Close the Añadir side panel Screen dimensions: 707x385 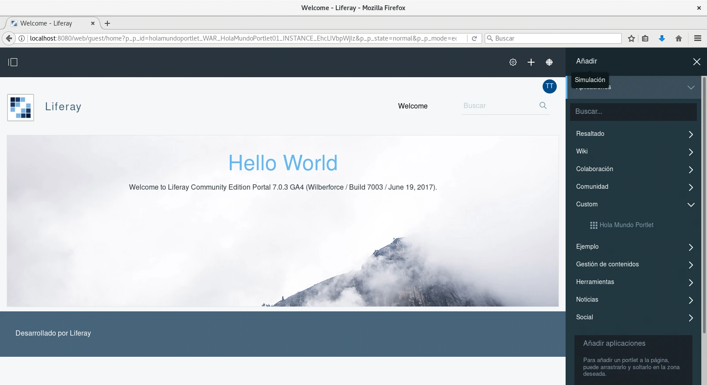tap(696, 62)
